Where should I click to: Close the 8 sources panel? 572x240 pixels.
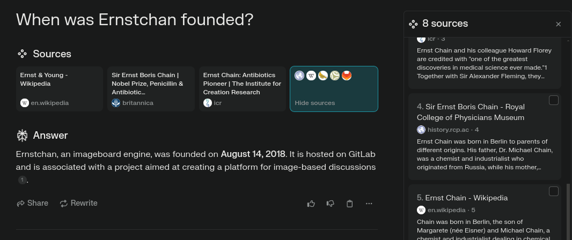[x=558, y=24]
